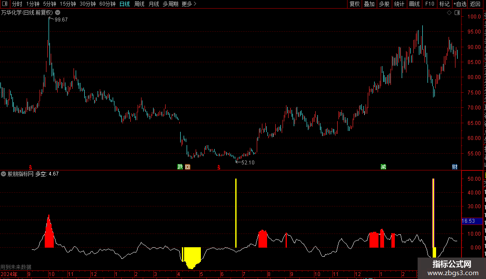Screen dimensions: 486x279
Task: Click the 16.53 highlighted axis value
Action: (x=472, y=221)
